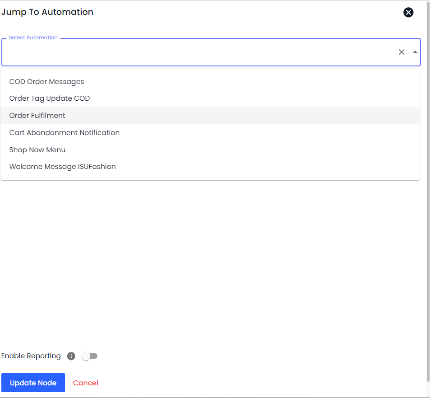The image size is (430, 398).
Task: Select Welcome Message ISUFashion option
Action: (x=63, y=167)
